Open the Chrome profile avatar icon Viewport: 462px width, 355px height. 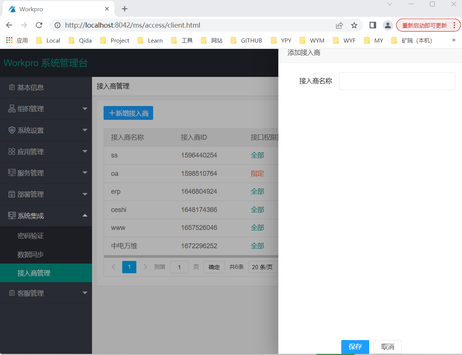tap(388, 25)
